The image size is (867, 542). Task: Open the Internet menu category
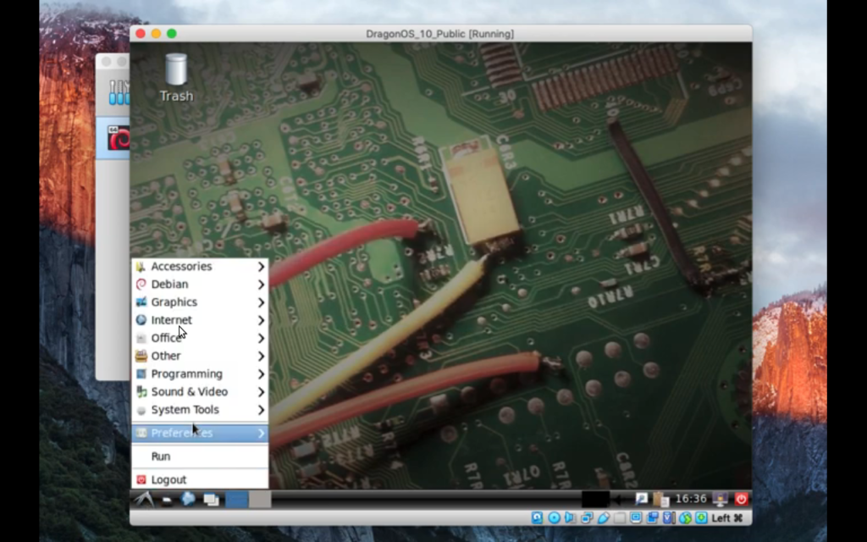click(x=200, y=320)
